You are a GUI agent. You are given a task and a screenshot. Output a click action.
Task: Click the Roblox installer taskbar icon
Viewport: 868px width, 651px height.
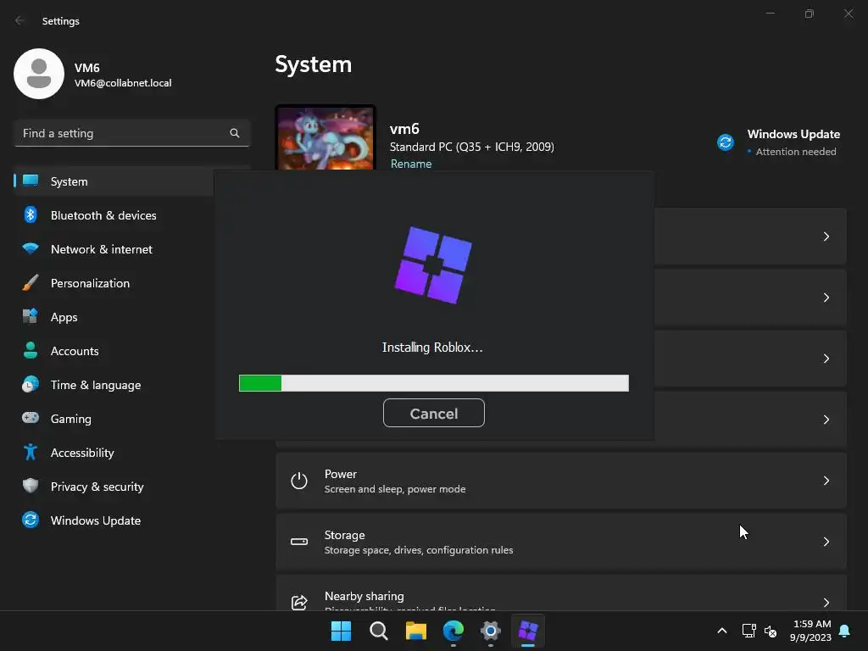528,631
